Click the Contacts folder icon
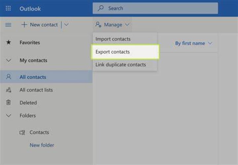The image size is (238, 165). point(22,132)
